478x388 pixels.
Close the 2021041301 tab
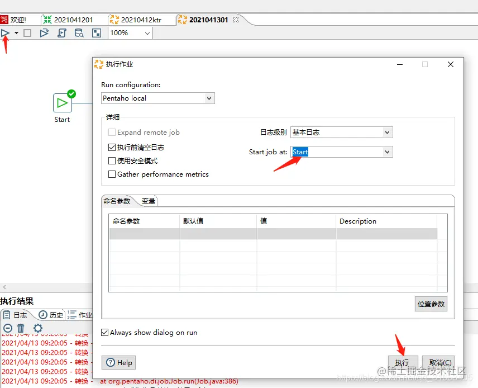(x=235, y=20)
